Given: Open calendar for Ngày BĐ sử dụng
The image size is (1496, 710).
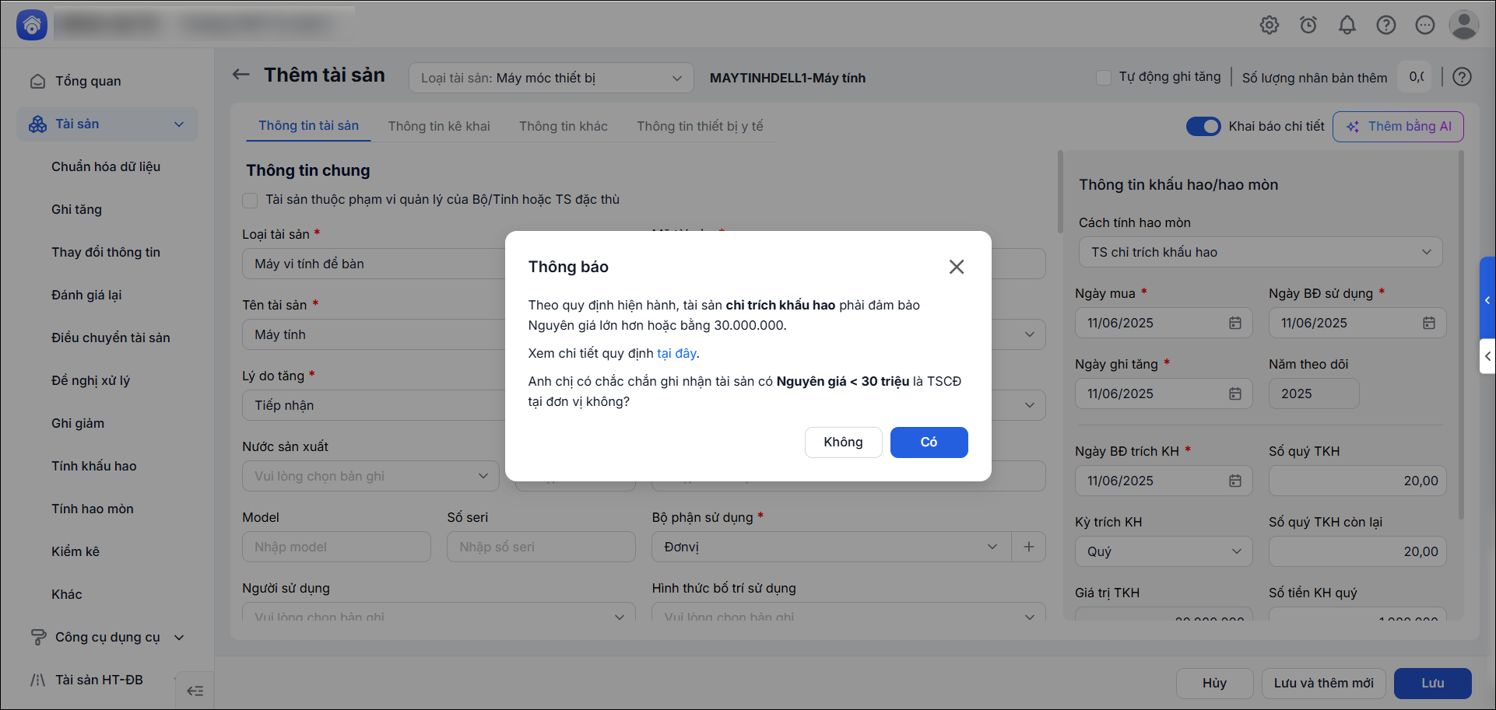Looking at the screenshot, I should point(1429,323).
